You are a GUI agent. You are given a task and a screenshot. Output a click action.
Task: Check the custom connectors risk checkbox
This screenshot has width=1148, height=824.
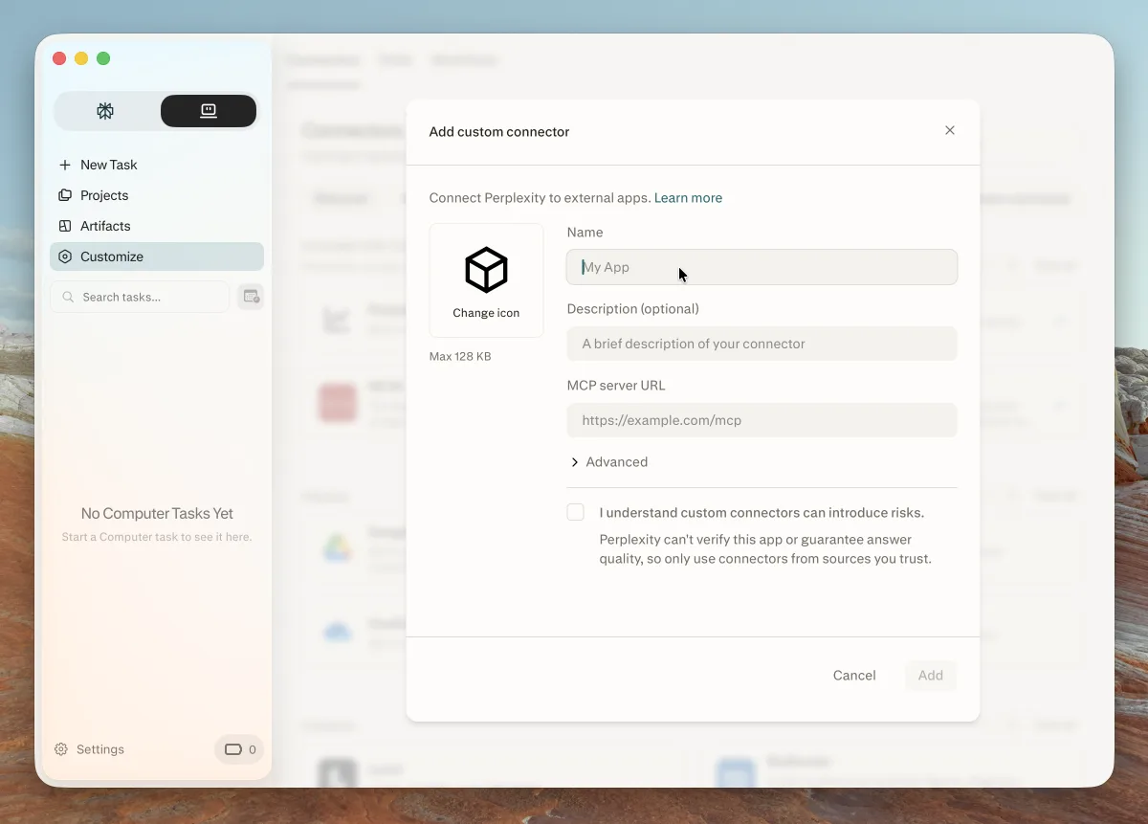pos(575,512)
